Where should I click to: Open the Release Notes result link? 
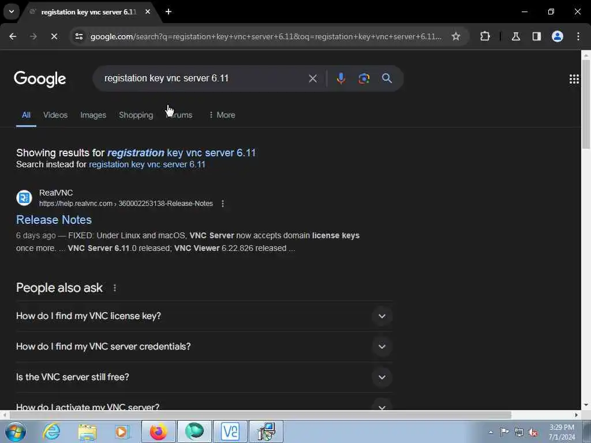[x=54, y=220]
